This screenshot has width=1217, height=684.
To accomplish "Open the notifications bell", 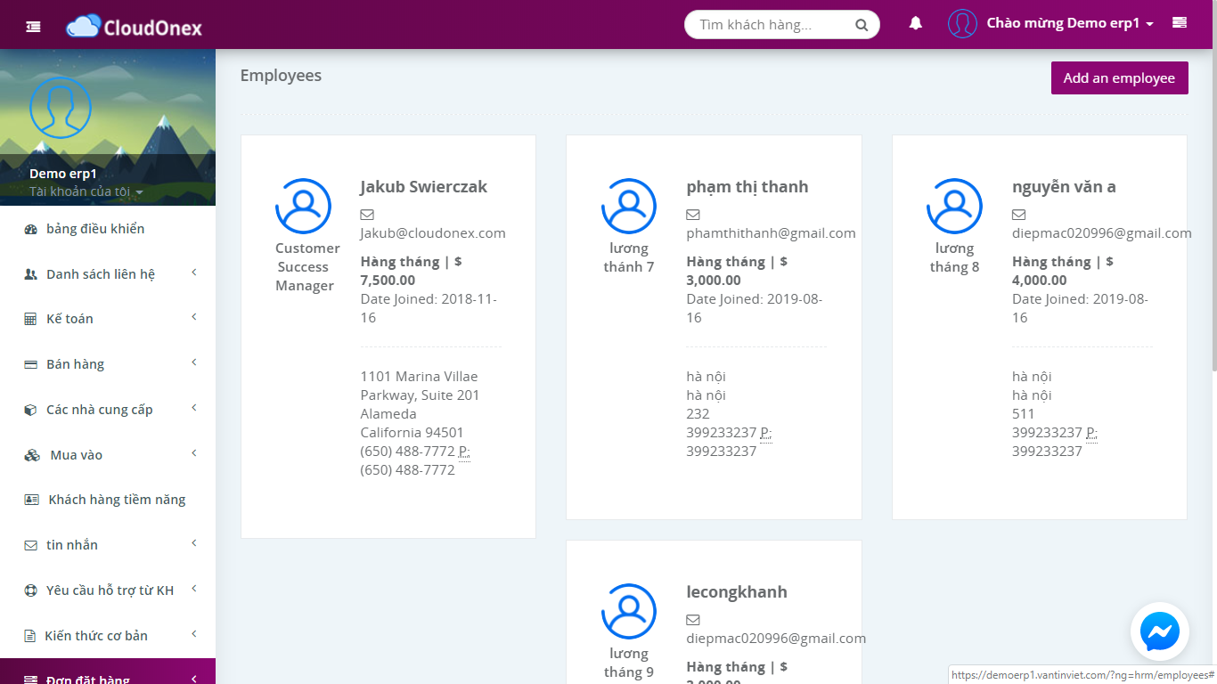I will coord(915,23).
